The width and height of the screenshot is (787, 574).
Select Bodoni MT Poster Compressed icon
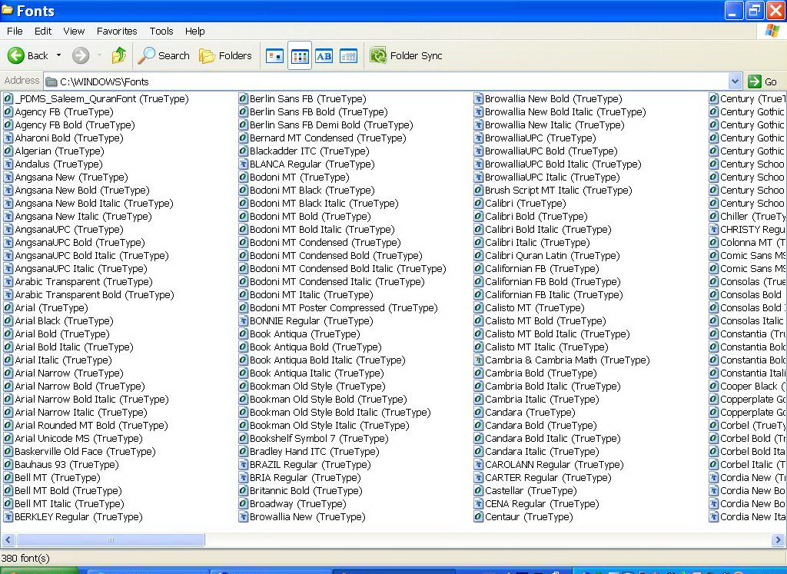coord(243,307)
